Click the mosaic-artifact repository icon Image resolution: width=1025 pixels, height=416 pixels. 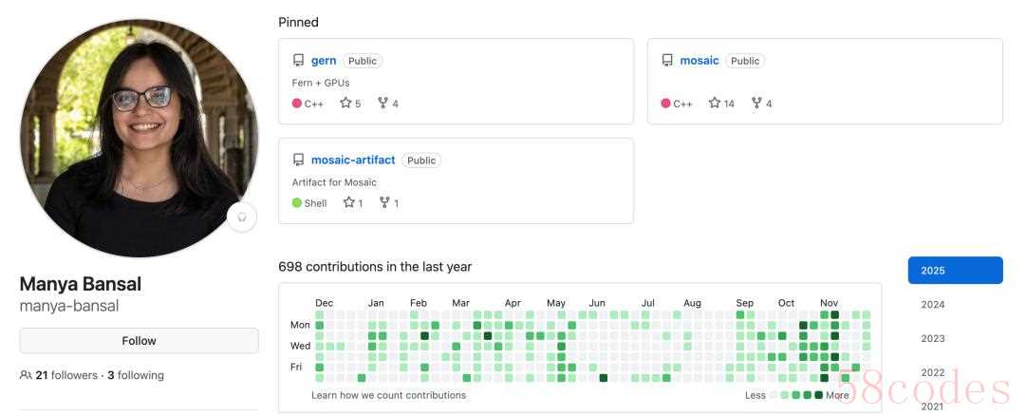298,161
